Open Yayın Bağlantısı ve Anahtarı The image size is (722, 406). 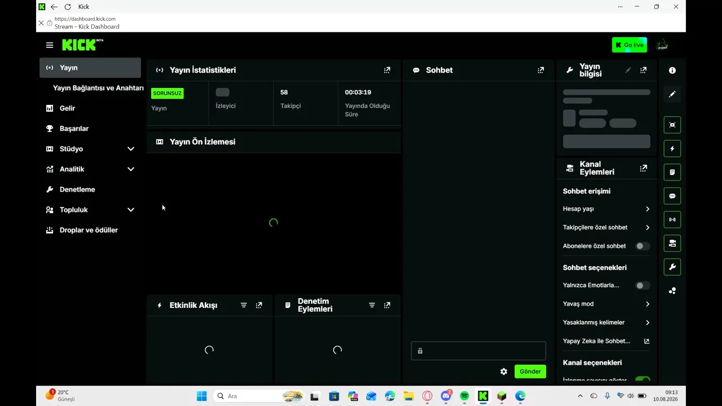pyautogui.click(x=98, y=88)
